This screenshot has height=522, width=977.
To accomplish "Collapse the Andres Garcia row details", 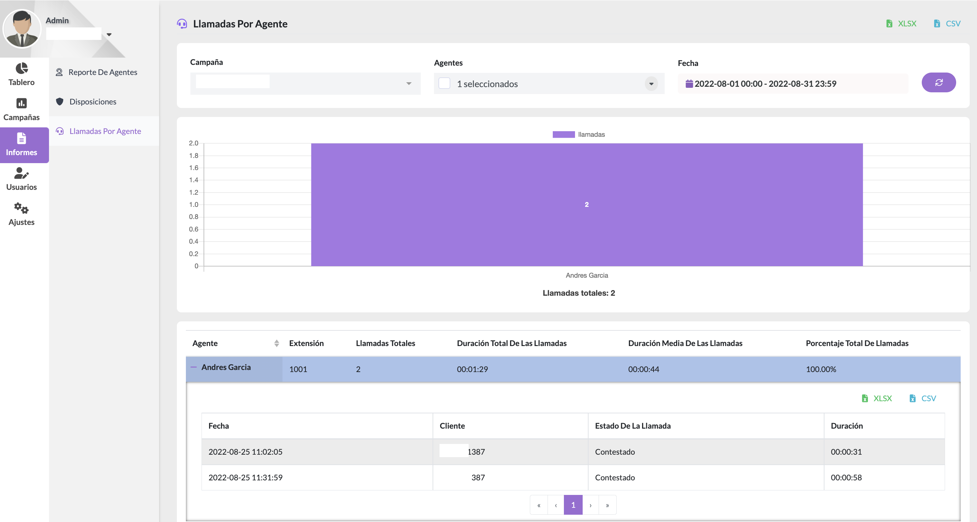I will click(194, 367).
